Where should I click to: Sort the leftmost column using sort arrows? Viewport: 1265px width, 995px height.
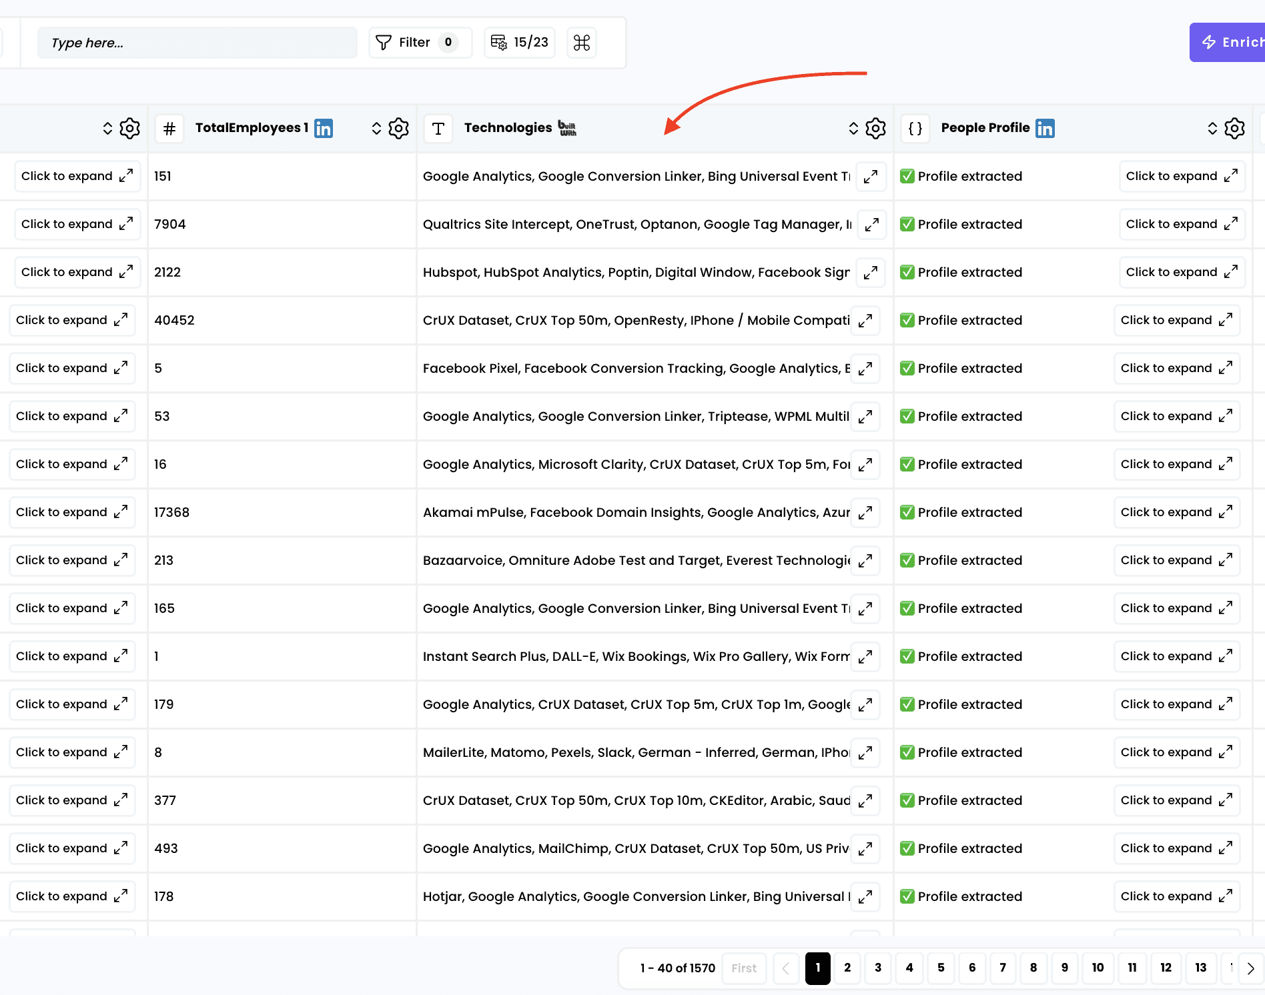(107, 128)
